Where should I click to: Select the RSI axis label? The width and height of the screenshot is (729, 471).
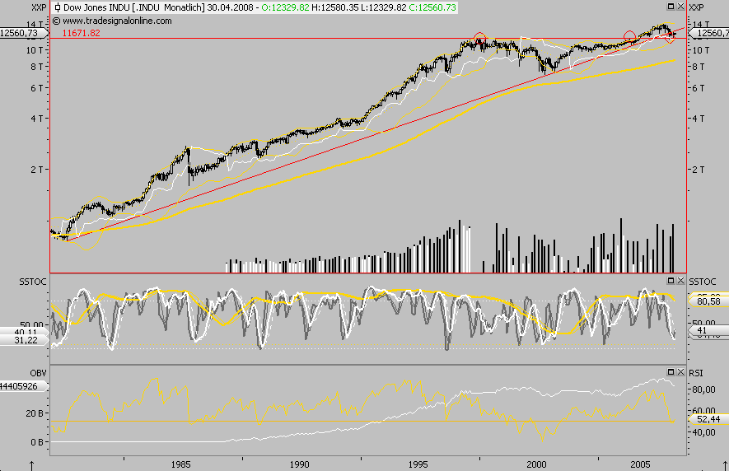[x=696, y=373]
